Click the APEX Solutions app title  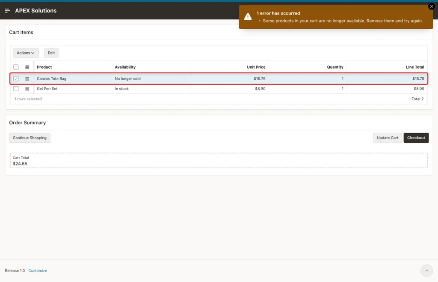click(x=36, y=11)
